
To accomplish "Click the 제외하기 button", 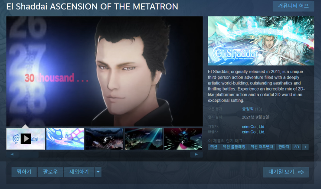I will pyautogui.click(x=79, y=172).
